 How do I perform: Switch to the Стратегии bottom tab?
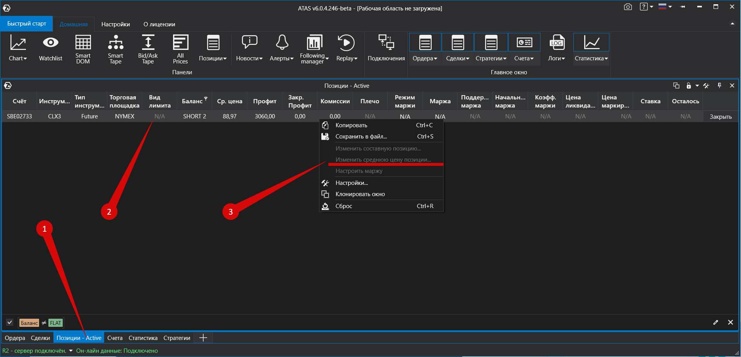point(177,338)
